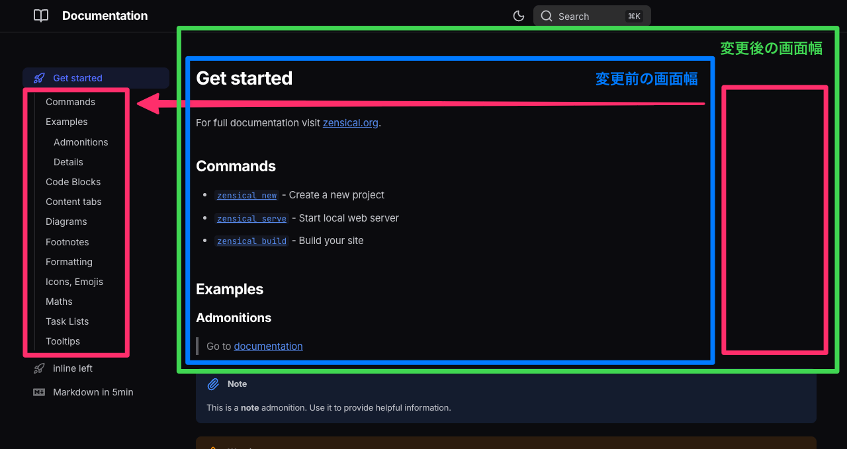This screenshot has height=449, width=847.
Task: Open the zensical.org link
Action: coord(350,123)
